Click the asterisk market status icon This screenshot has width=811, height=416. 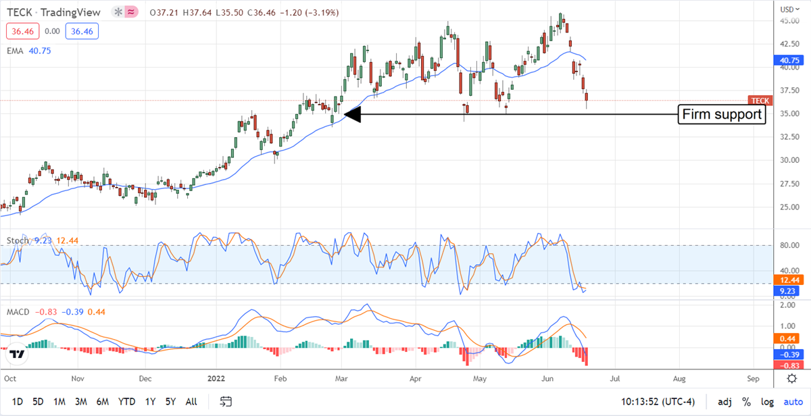pos(118,11)
